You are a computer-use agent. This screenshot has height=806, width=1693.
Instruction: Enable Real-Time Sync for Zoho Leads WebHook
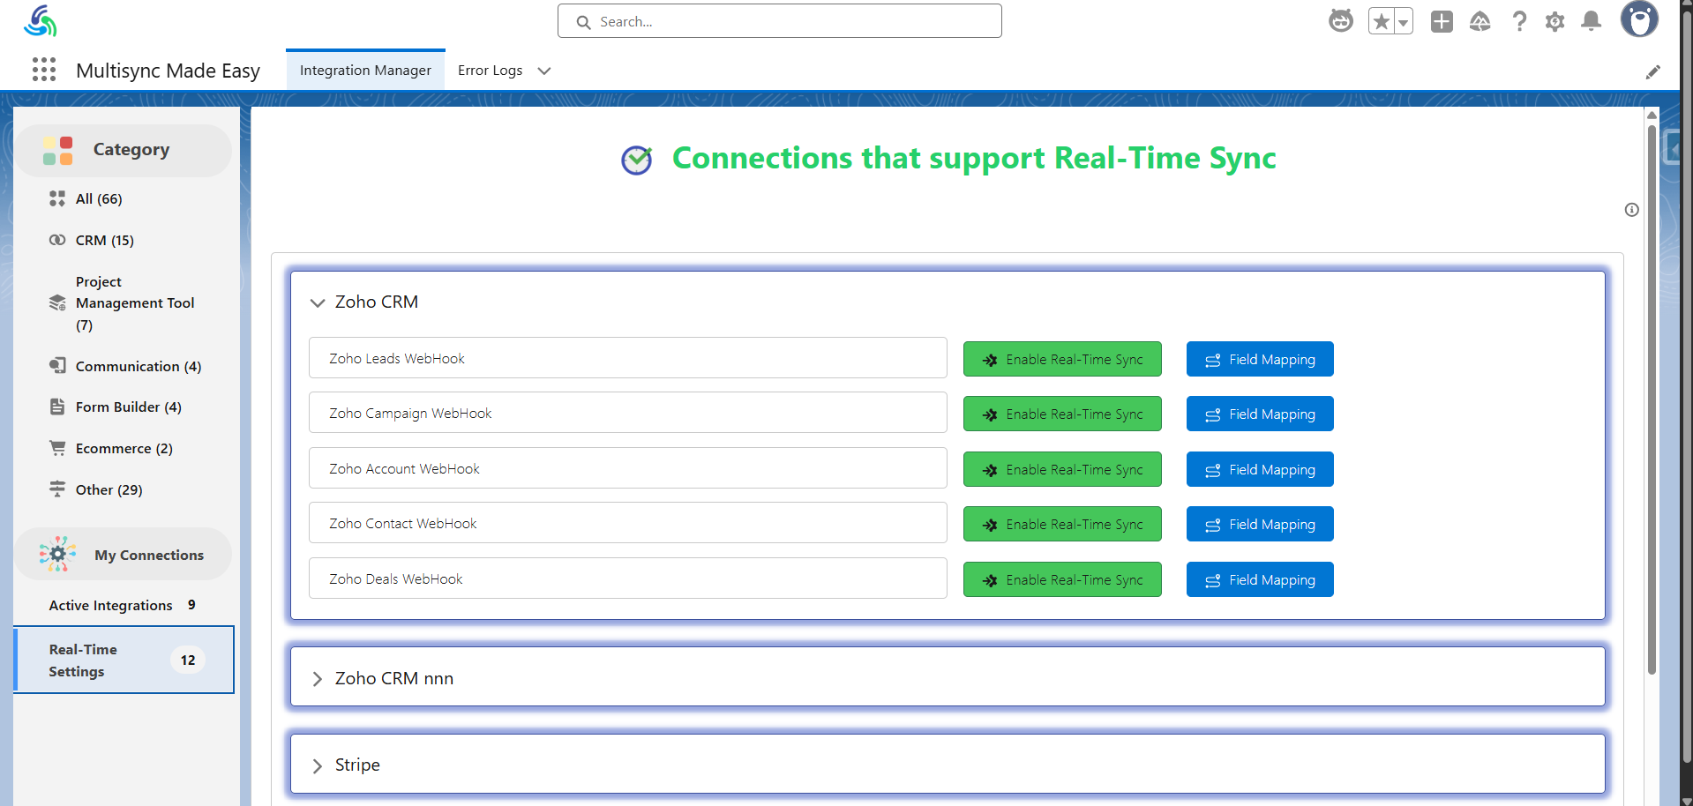tap(1062, 359)
